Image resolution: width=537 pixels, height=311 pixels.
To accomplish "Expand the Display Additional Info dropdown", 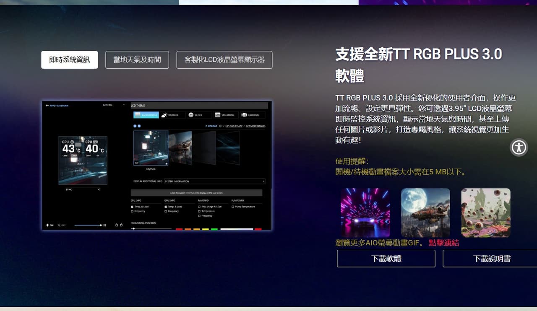I will click(x=215, y=181).
